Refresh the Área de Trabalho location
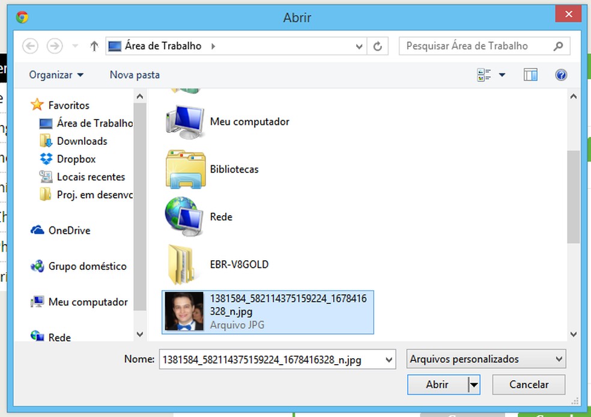The image size is (591, 417). click(377, 46)
